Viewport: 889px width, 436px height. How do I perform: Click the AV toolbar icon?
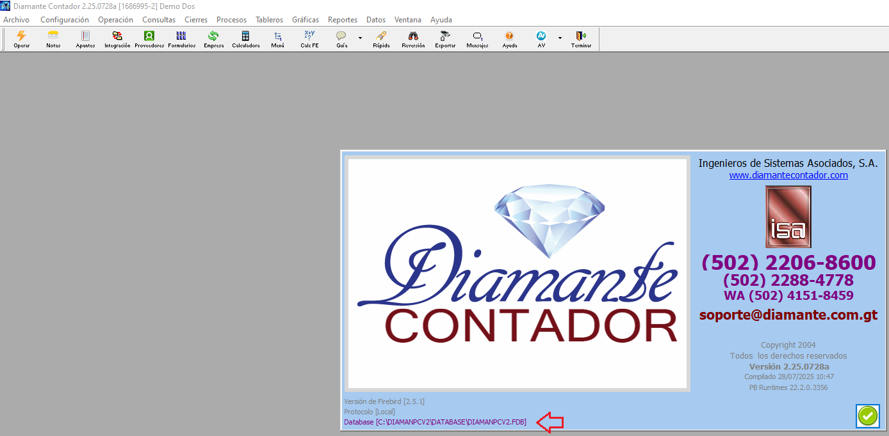(541, 39)
